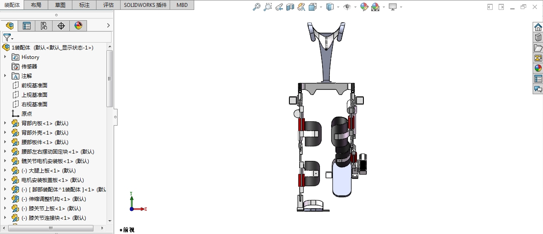Open the DimXpertManager crosshair tab
The height and width of the screenshot is (234, 543).
click(61, 26)
